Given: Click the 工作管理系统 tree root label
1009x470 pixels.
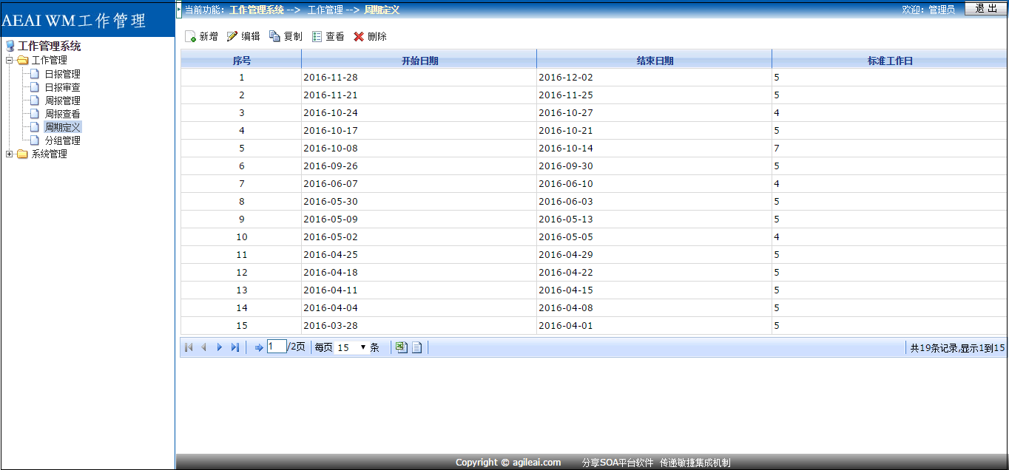Looking at the screenshot, I should [50, 46].
